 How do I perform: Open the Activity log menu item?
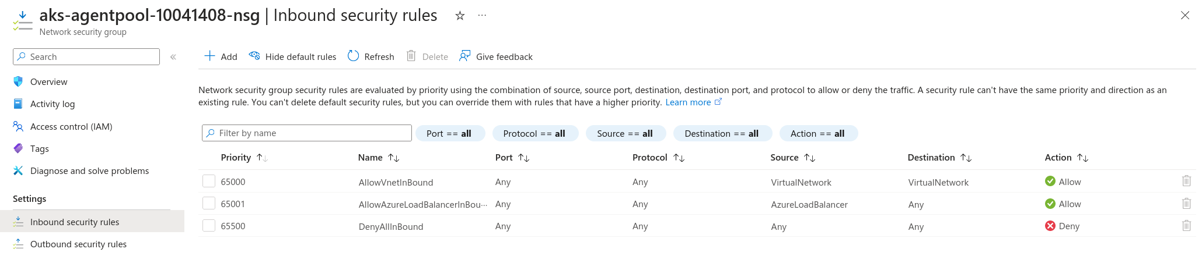point(53,104)
